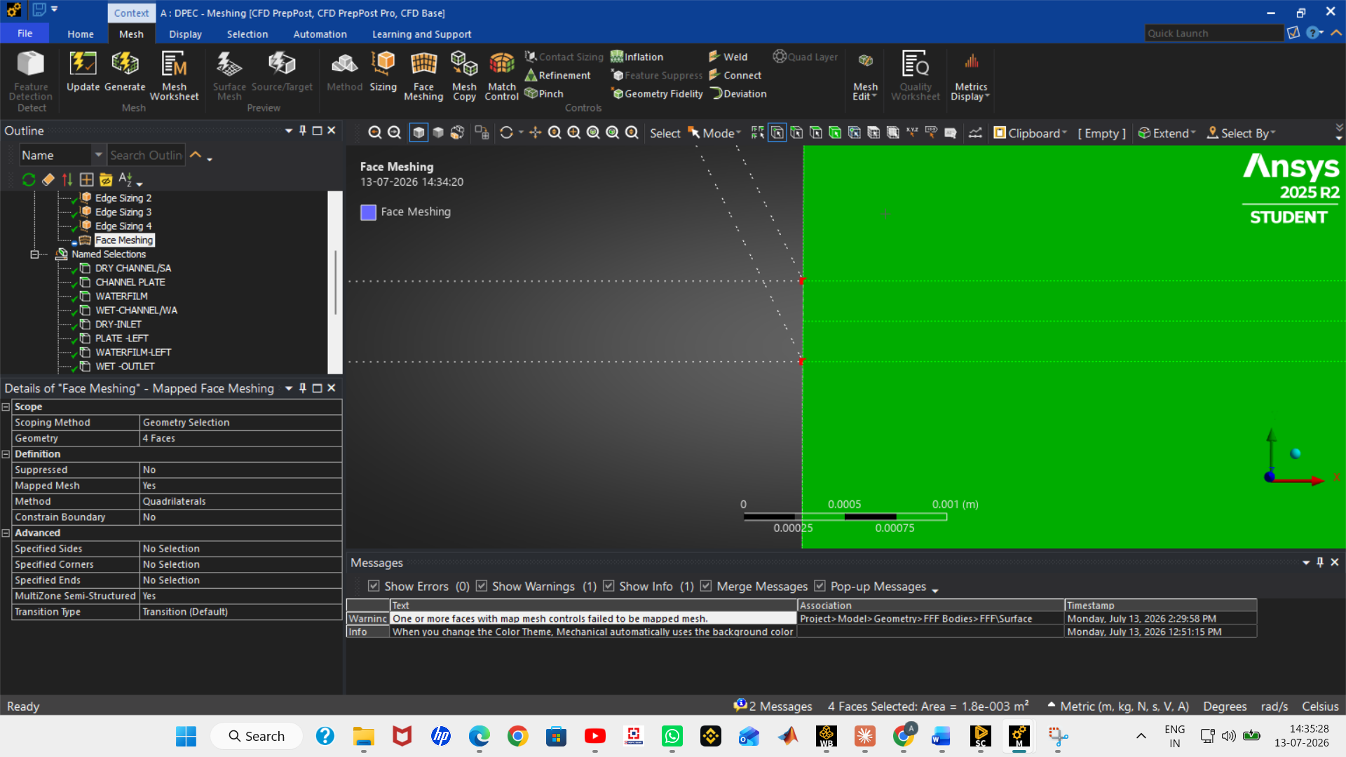Click the Rotate view tool

coord(506,132)
